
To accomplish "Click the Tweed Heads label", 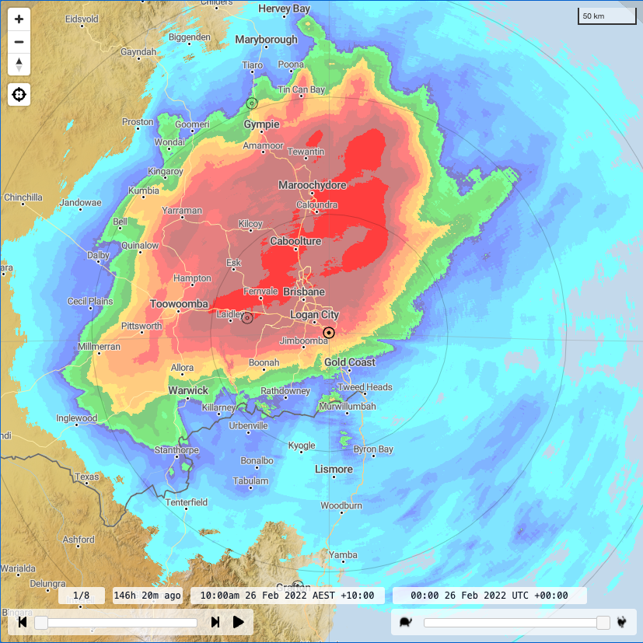I will pos(365,387).
